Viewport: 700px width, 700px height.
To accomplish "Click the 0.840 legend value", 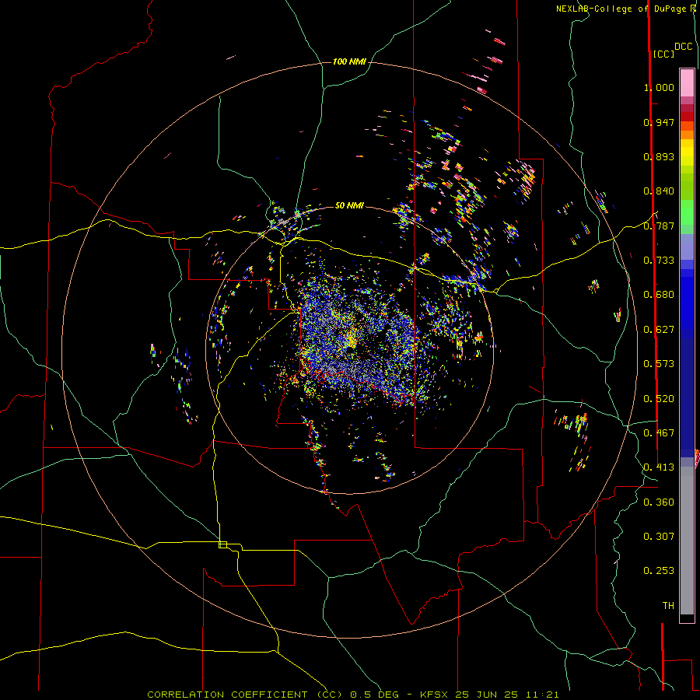I will [659, 191].
